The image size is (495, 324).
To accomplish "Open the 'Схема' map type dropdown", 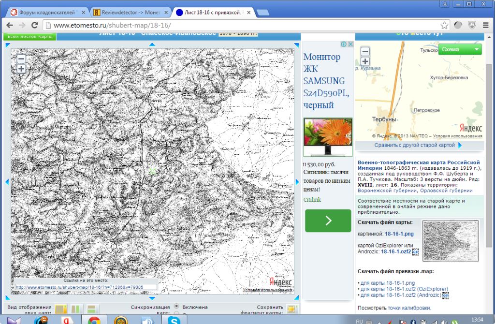I will point(460,49).
